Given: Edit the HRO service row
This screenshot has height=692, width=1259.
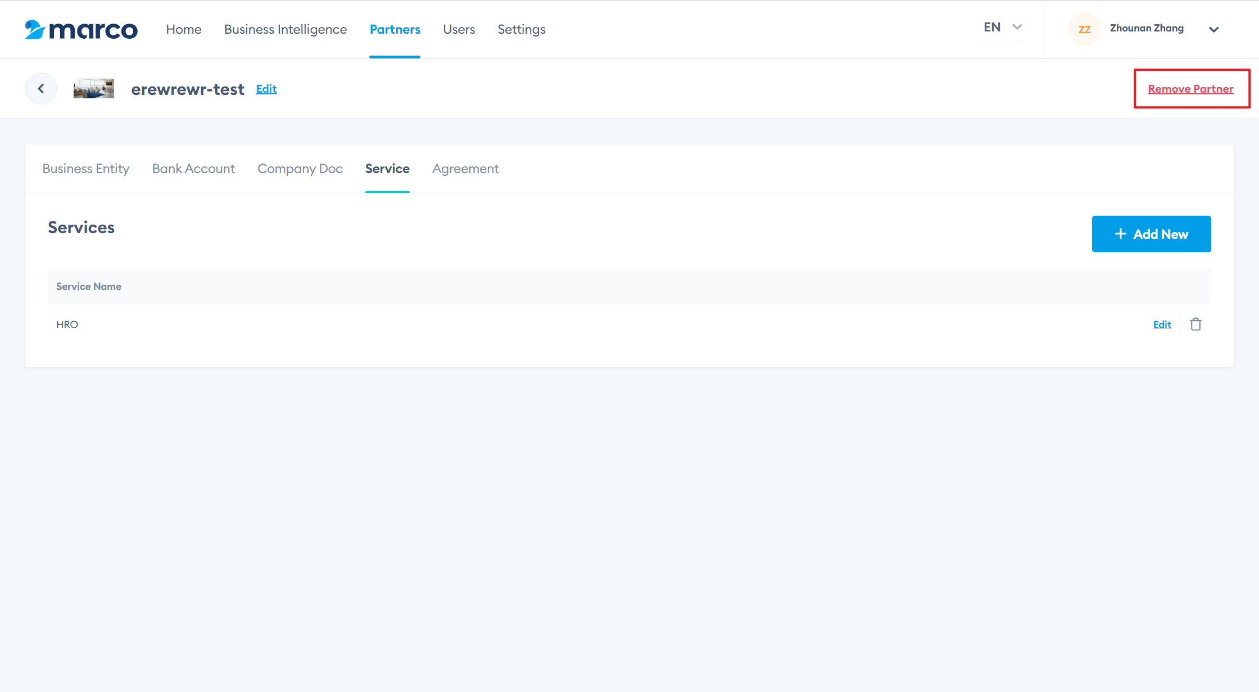Looking at the screenshot, I should pyautogui.click(x=1162, y=324).
